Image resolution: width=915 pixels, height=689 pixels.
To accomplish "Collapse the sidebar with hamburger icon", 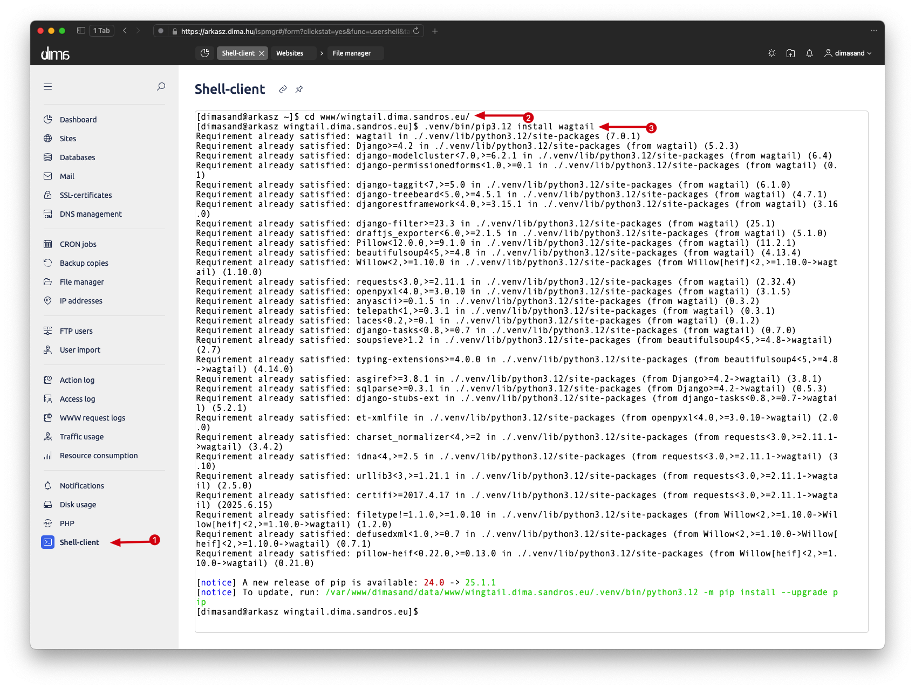I will pos(48,86).
